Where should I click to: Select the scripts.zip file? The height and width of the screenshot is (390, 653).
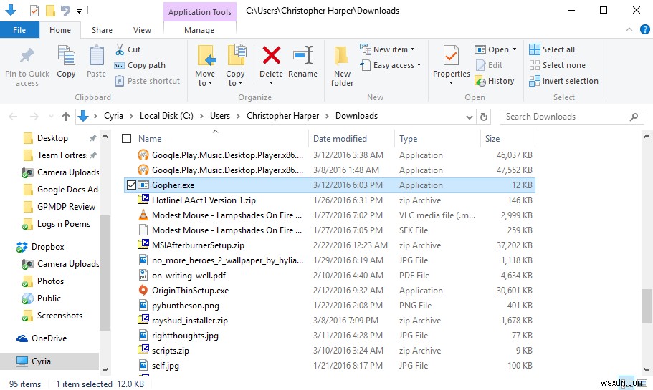171,351
